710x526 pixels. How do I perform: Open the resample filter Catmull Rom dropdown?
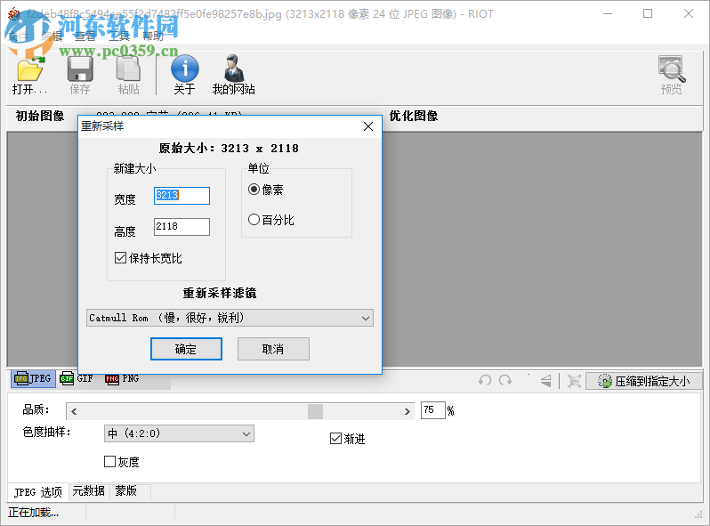(x=230, y=318)
